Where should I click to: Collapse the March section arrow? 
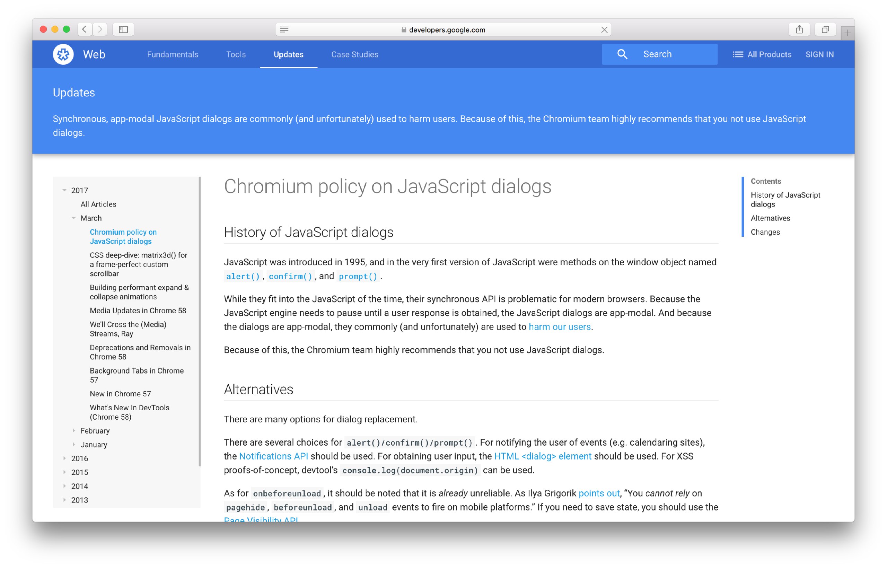(x=74, y=218)
